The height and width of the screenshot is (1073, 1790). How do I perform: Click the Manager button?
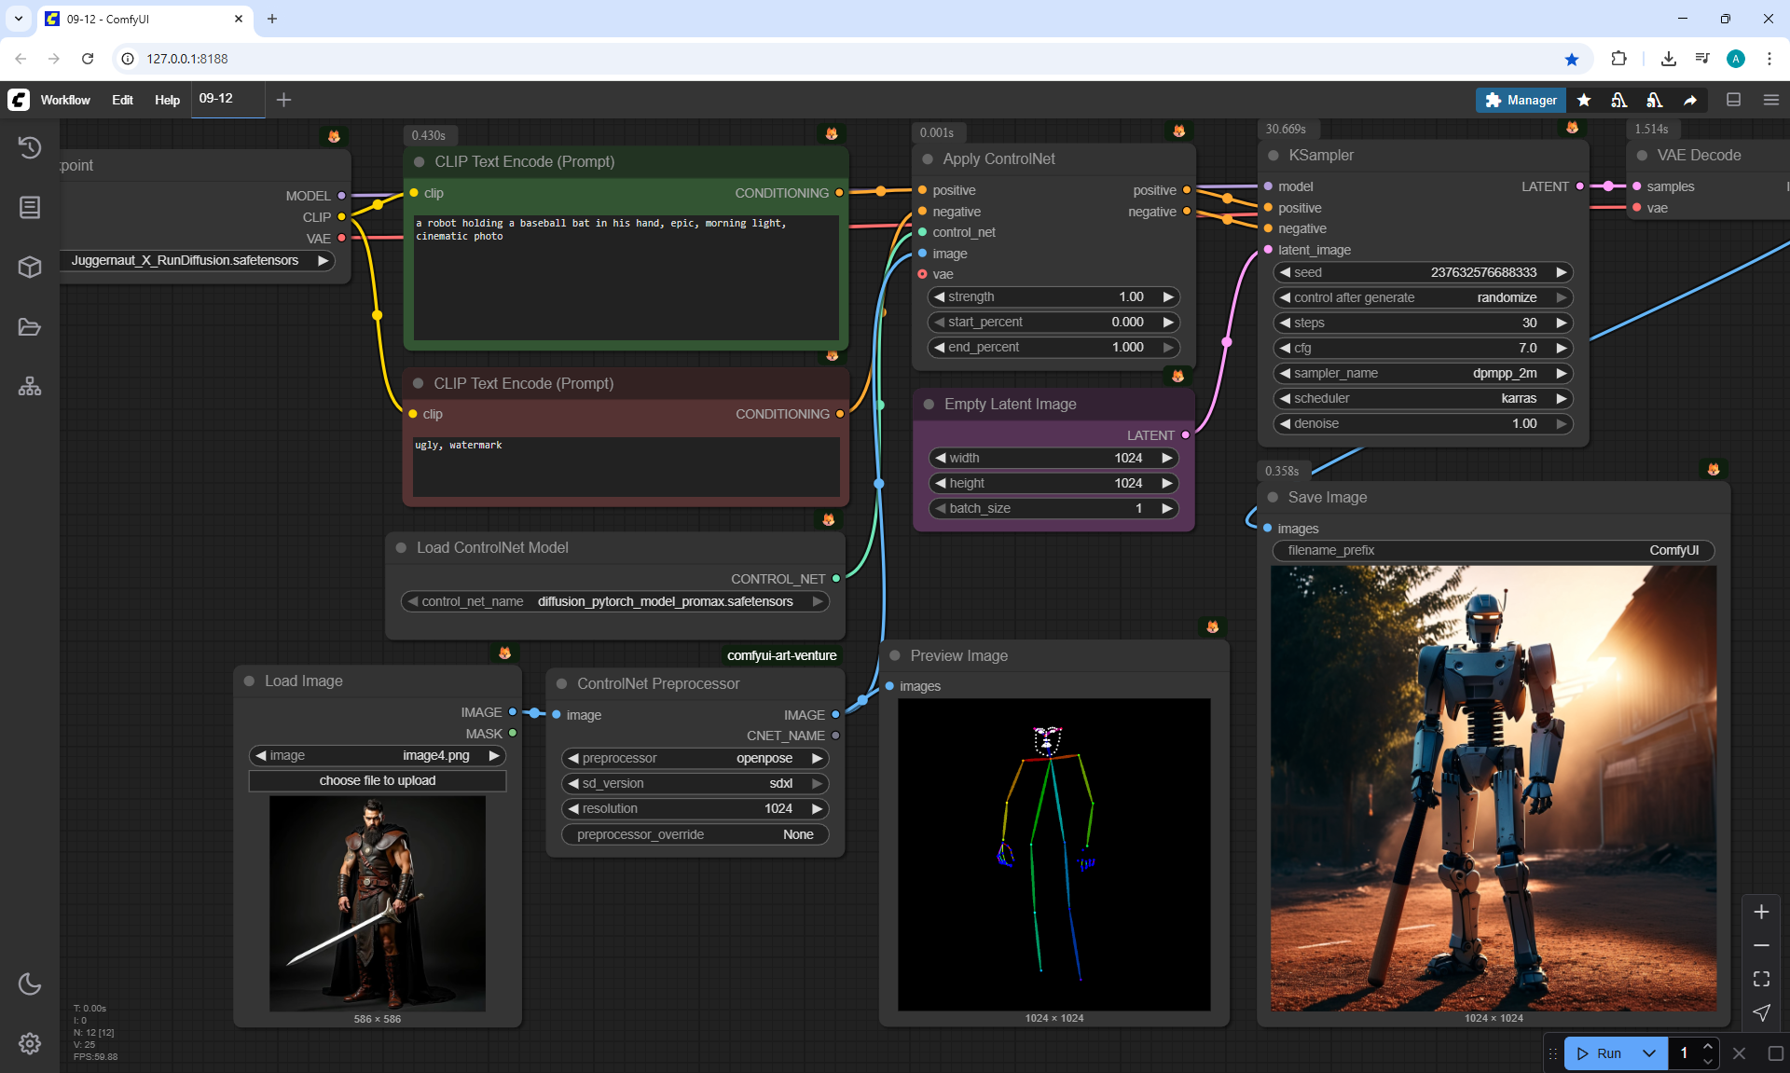(1521, 100)
